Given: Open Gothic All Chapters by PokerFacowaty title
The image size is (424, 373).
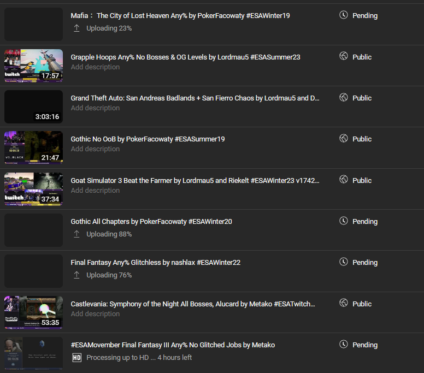Looking at the screenshot, I should pyautogui.click(x=151, y=222).
